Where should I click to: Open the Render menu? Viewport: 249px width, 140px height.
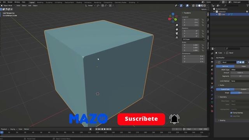click(10, 2)
